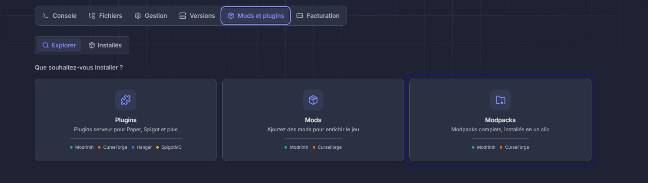648x183 pixels.
Task: Select the Mods et plugins tab
Action: point(256,16)
